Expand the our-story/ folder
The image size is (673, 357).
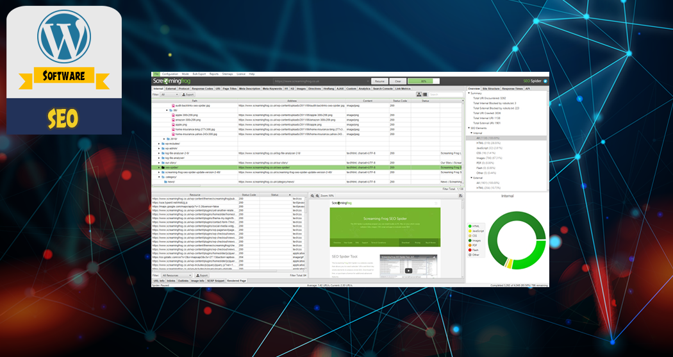click(x=159, y=163)
